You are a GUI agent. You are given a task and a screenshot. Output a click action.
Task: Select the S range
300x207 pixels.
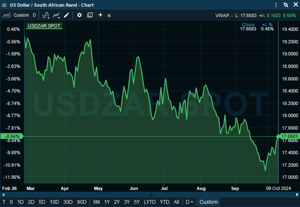(11, 202)
